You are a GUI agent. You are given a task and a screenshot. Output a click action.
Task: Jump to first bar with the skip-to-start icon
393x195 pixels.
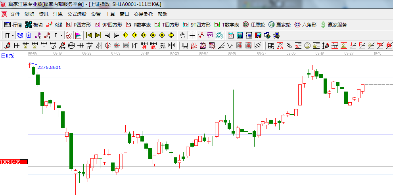[x=89, y=35]
